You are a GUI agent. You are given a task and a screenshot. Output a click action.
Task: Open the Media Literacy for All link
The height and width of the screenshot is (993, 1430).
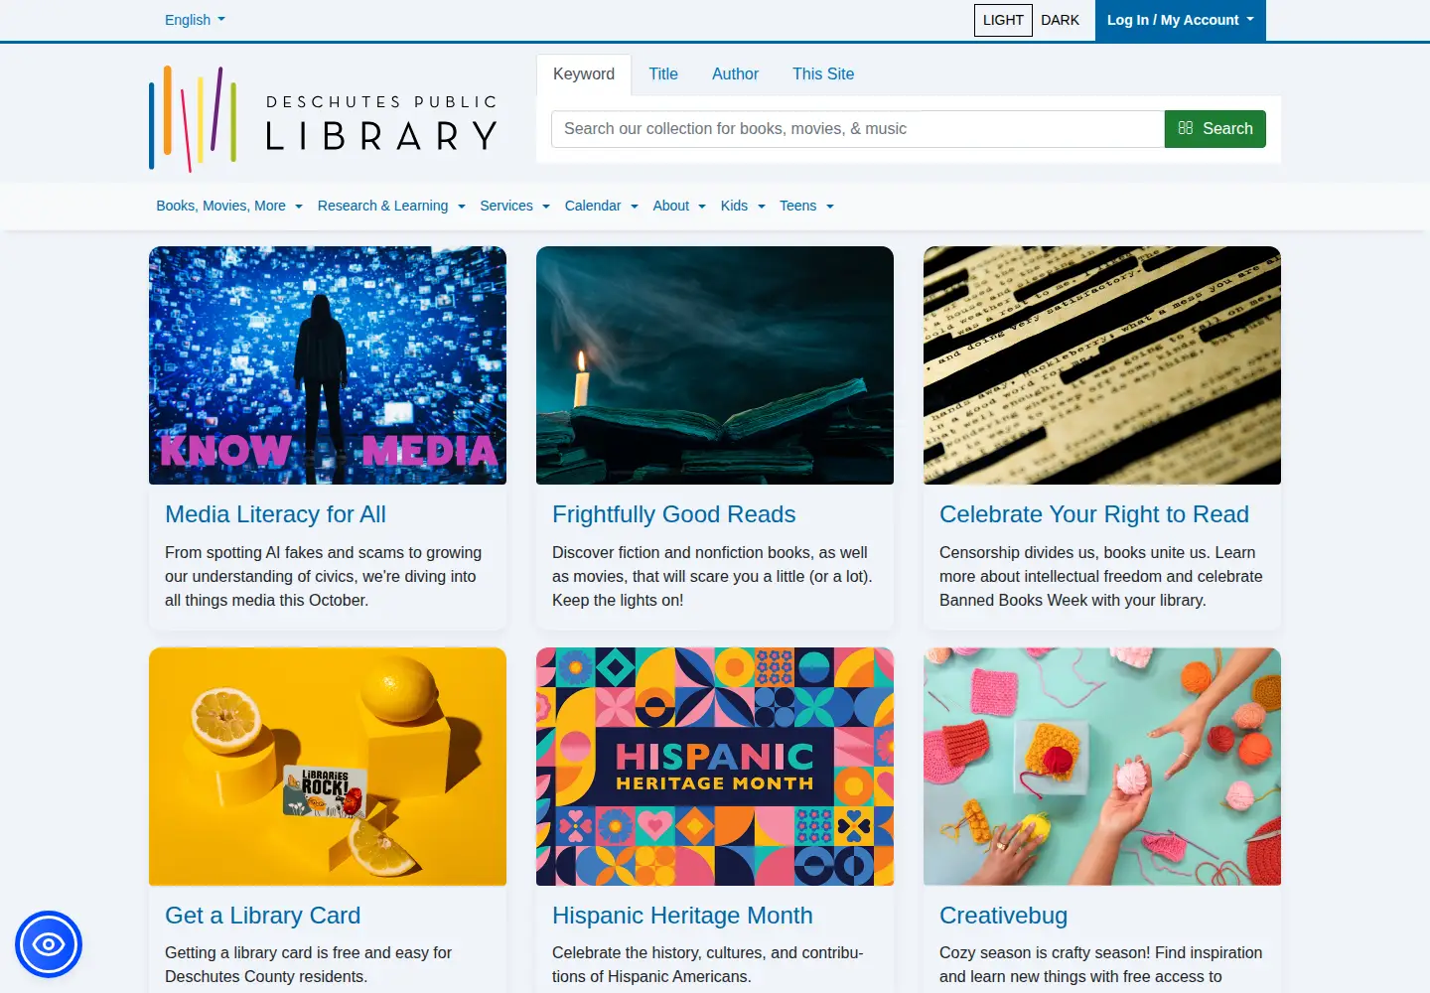click(275, 514)
